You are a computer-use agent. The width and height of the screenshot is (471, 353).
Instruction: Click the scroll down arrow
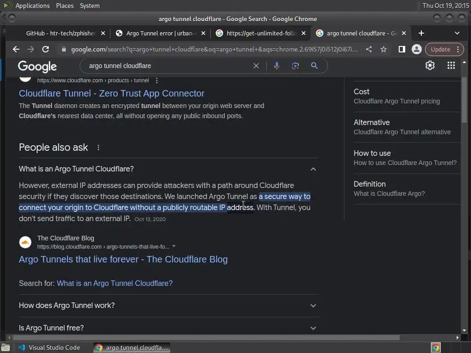pyautogui.click(x=465, y=330)
